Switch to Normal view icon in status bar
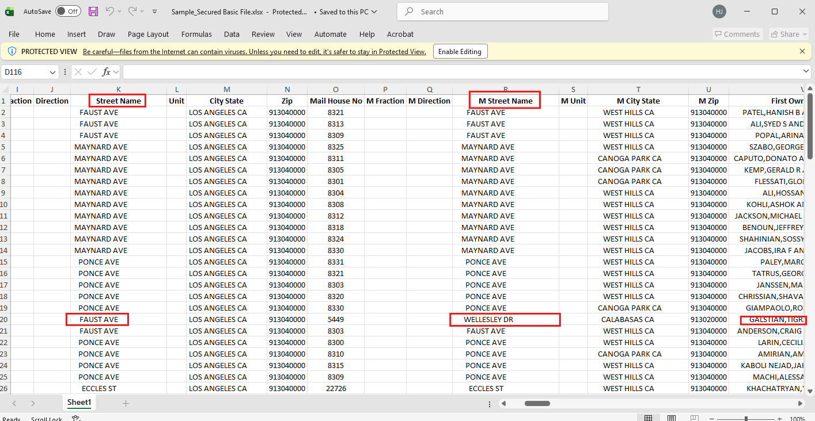The width and height of the screenshot is (815, 421). pyautogui.click(x=648, y=418)
